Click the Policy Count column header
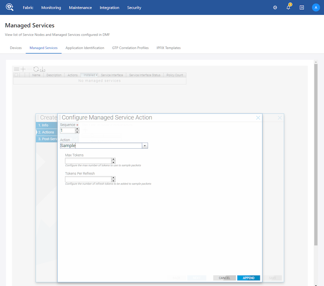324x286 pixels. tap(175, 75)
